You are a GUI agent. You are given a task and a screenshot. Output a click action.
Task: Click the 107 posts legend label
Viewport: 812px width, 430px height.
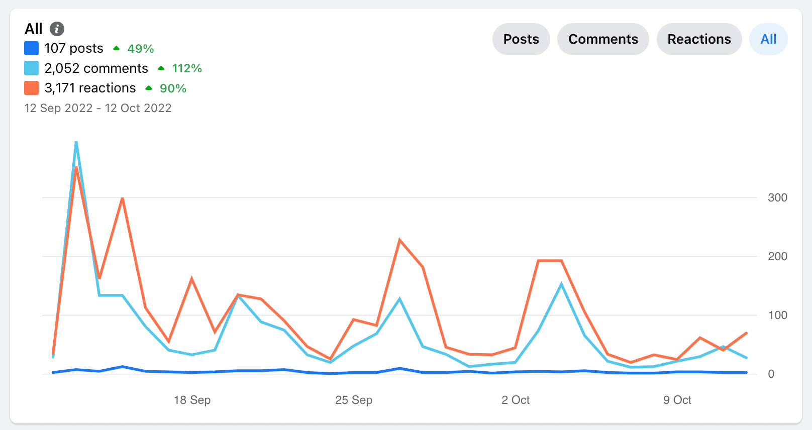(74, 49)
